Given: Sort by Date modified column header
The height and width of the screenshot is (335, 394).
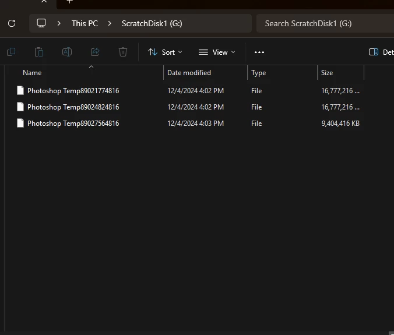Looking at the screenshot, I should pyautogui.click(x=189, y=73).
